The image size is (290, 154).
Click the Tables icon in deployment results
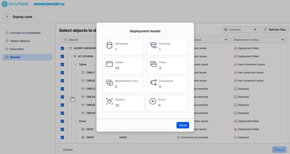tap(109, 64)
